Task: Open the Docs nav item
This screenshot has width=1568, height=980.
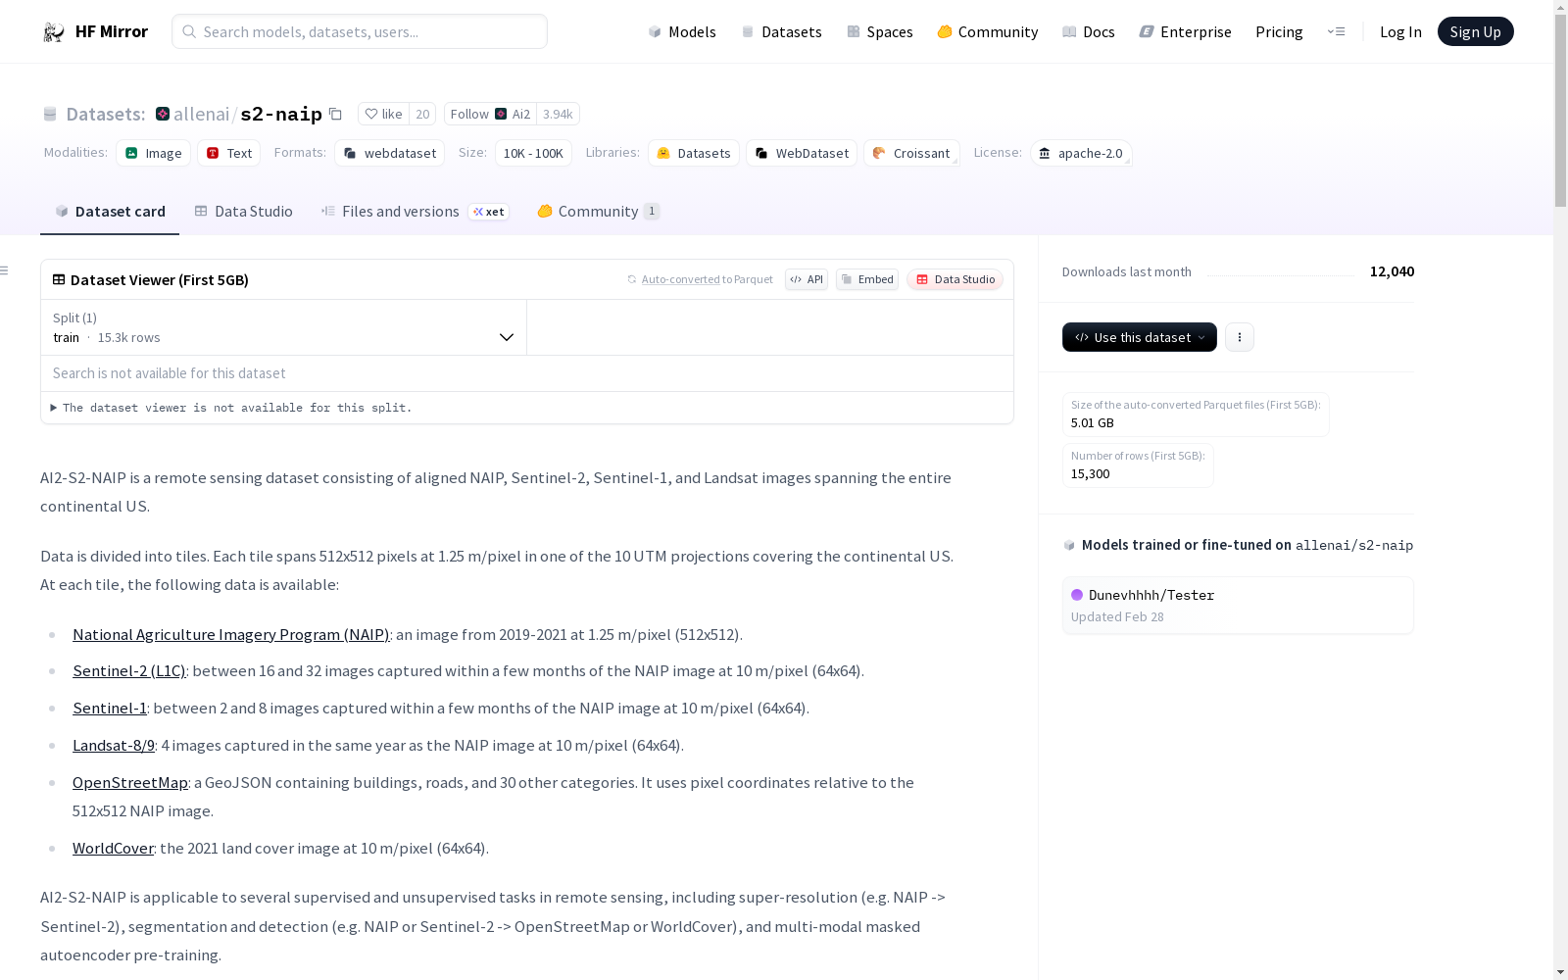Action: [x=1088, y=31]
